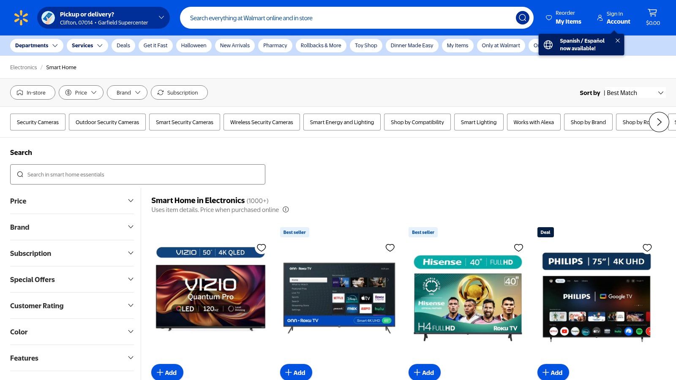Open Sign In Account menu
Viewport: 676px width, 380px height.
[613, 18]
